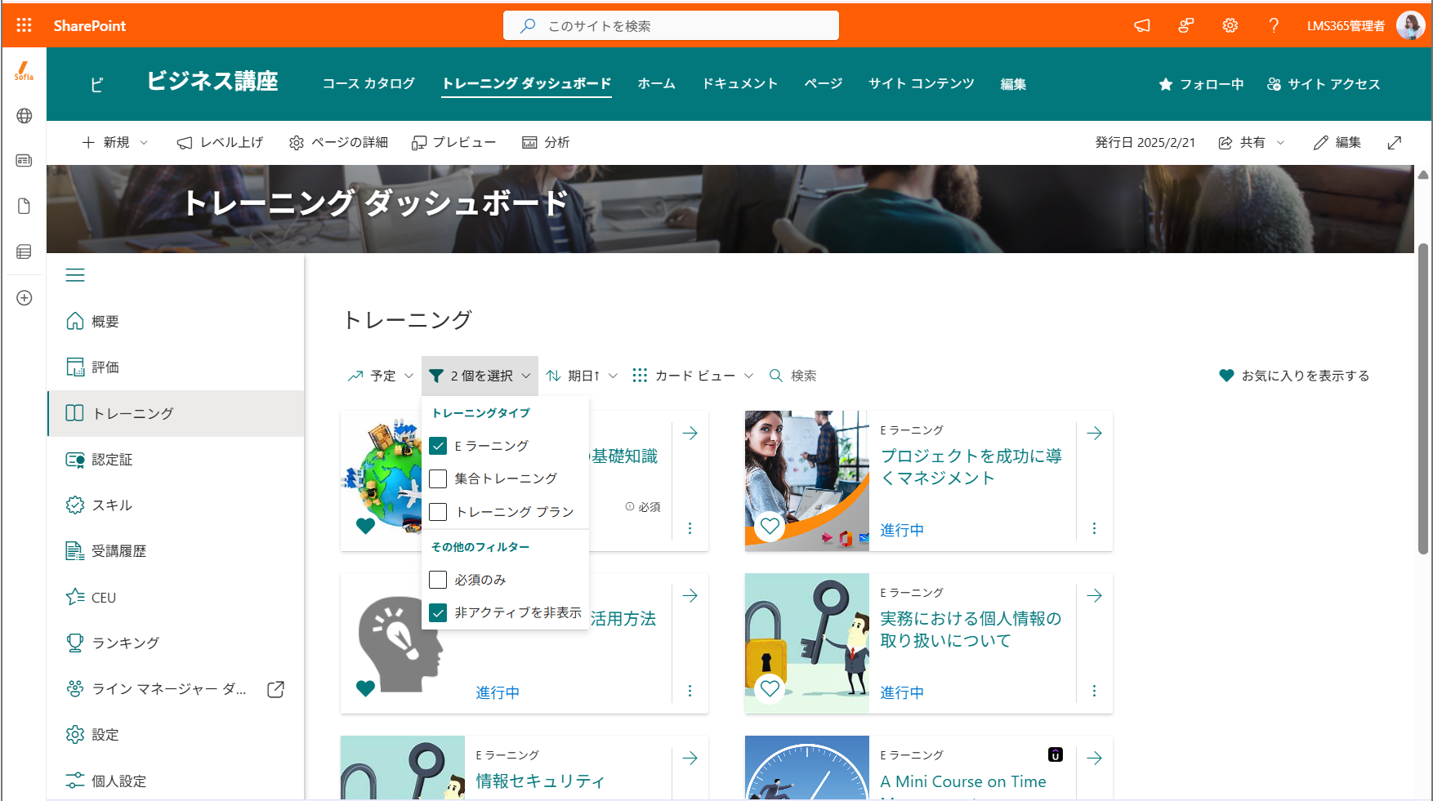Viewport: 1433px width, 801px height.
Task: Toggle the hamburger menu in dashboard sidebar
Action: click(x=75, y=275)
